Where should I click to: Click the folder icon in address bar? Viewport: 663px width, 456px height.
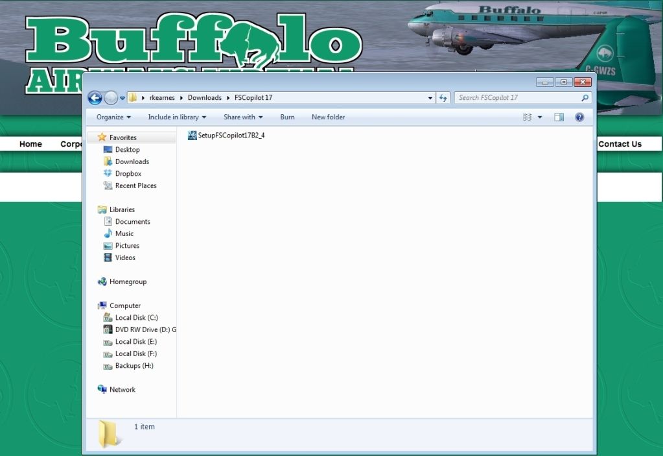click(x=132, y=98)
